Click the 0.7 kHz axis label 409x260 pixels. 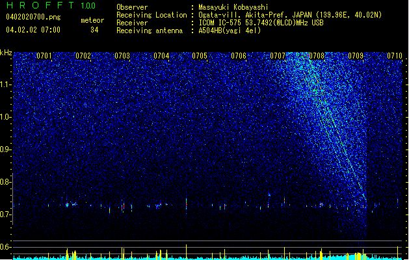[x=6, y=214]
